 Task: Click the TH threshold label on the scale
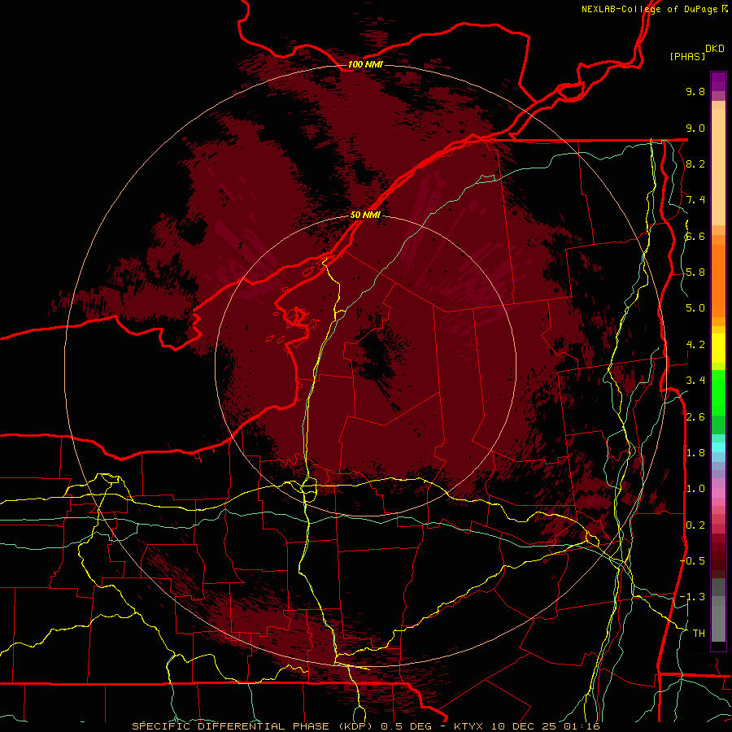coord(699,634)
